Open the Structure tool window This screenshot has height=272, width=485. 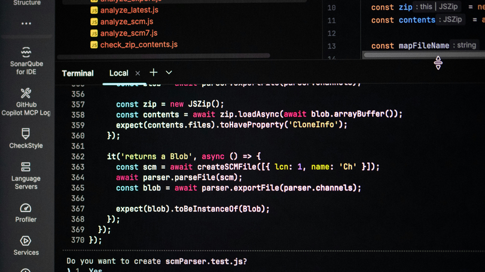click(x=27, y=3)
